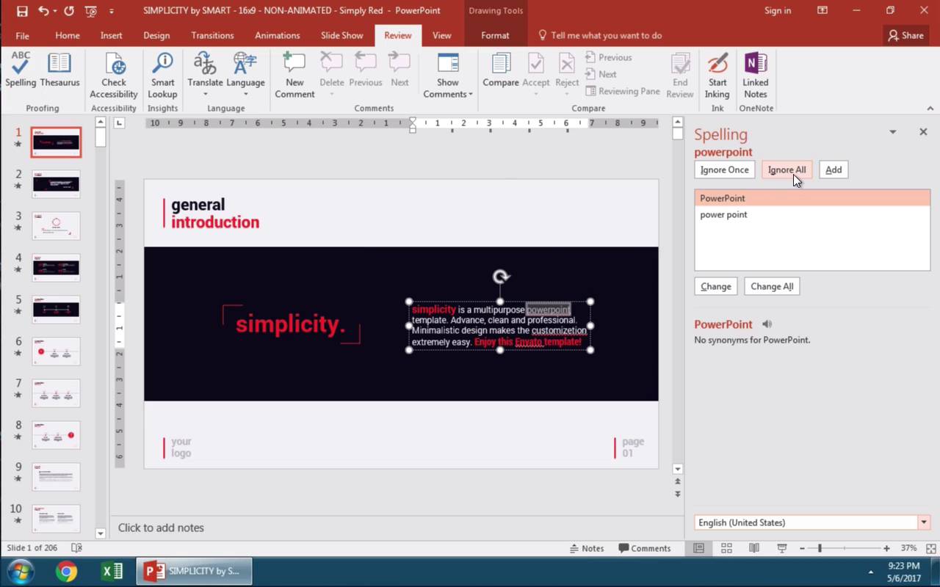This screenshot has height=587, width=940.
Task: Switch to the Insert tab
Action: click(x=112, y=35)
